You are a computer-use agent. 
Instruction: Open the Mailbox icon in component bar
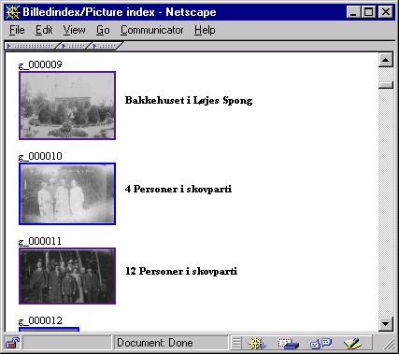pyautogui.click(x=288, y=344)
